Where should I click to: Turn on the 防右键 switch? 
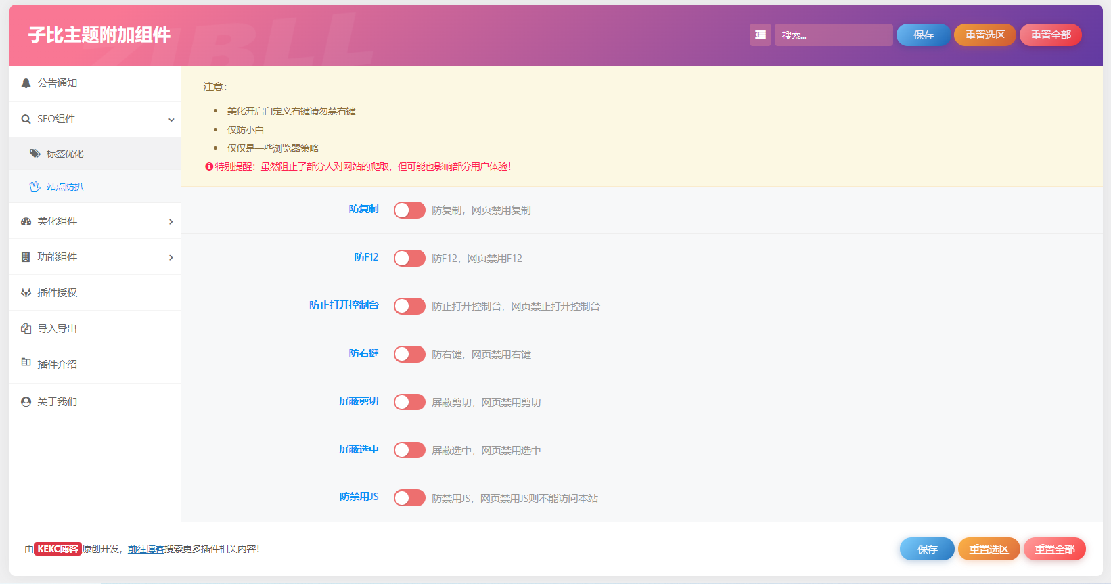409,355
